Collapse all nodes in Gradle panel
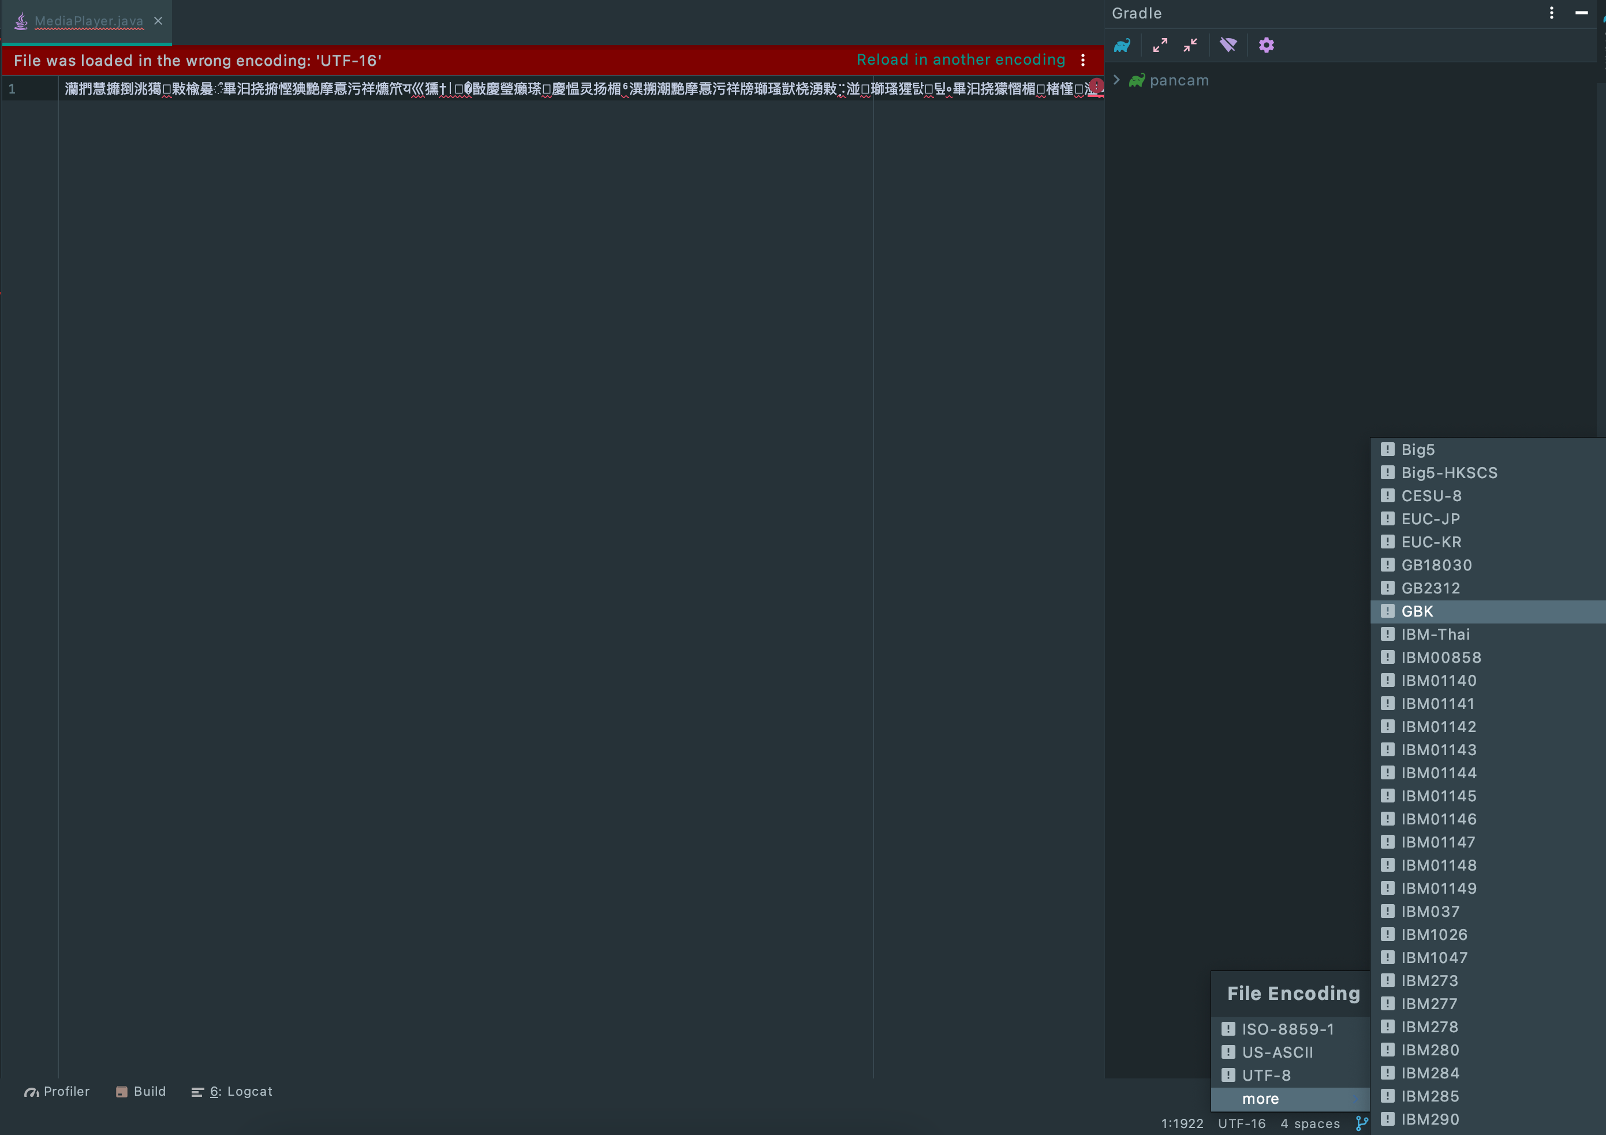1606x1135 pixels. click(1190, 46)
